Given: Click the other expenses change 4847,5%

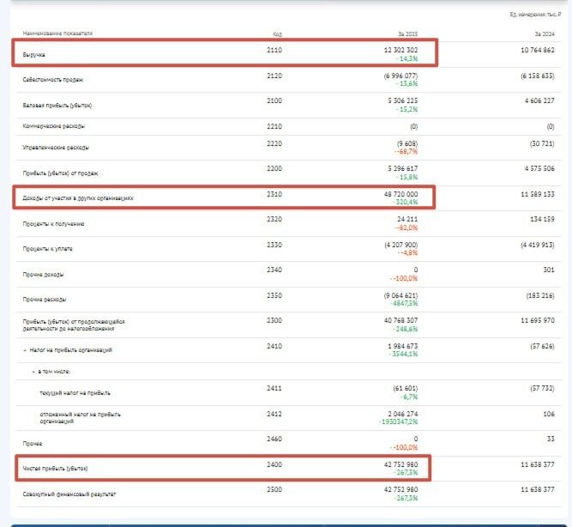Looking at the screenshot, I should tap(404, 304).
